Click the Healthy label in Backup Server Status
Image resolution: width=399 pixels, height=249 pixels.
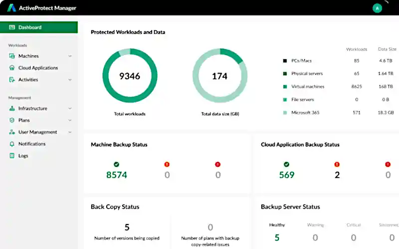pos(277,225)
